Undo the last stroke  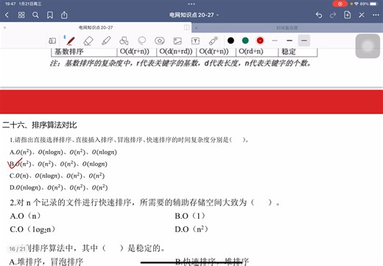tap(319, 15)
